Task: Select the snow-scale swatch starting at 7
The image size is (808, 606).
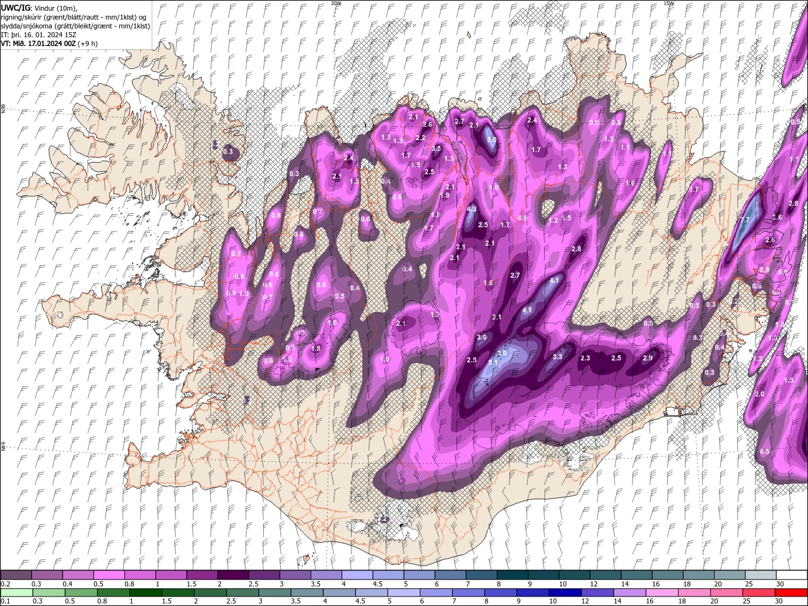Action: click(482, 575)
